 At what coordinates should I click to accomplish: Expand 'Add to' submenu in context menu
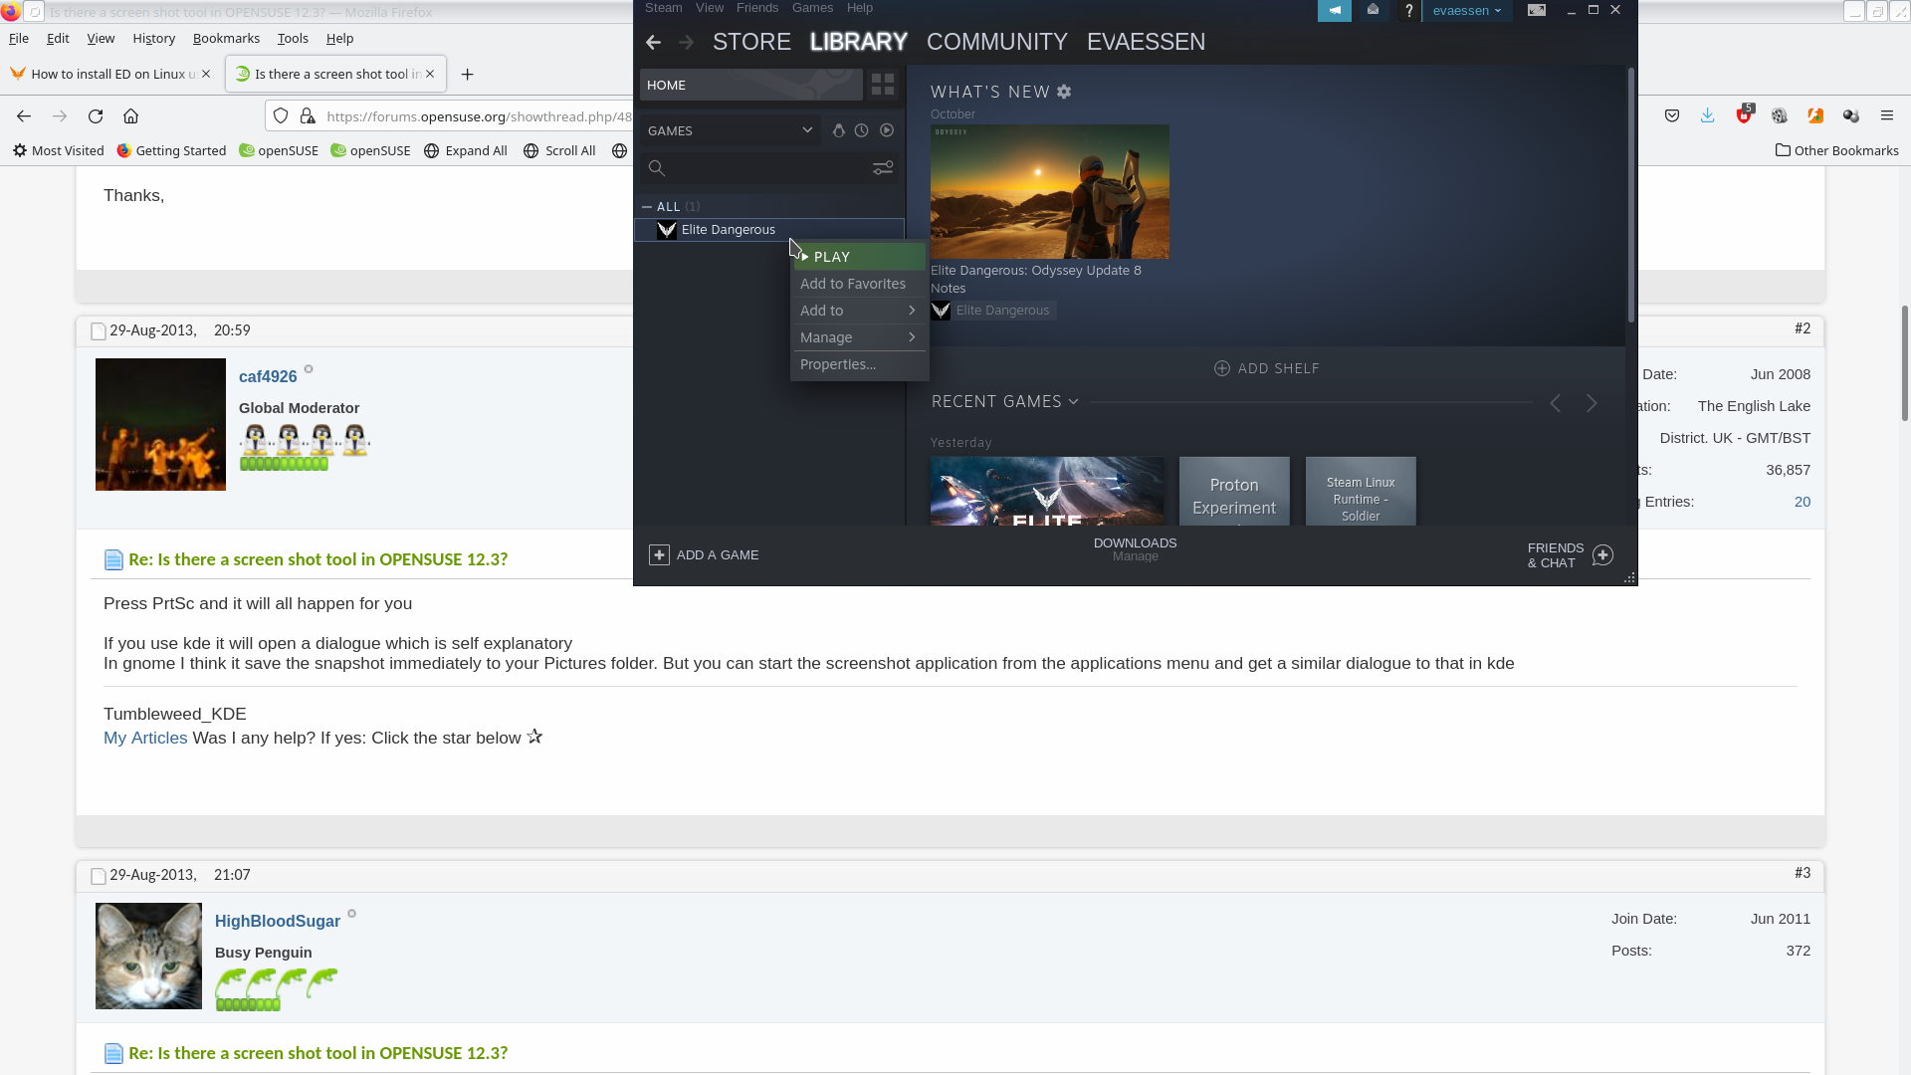[x=858, y=311]
